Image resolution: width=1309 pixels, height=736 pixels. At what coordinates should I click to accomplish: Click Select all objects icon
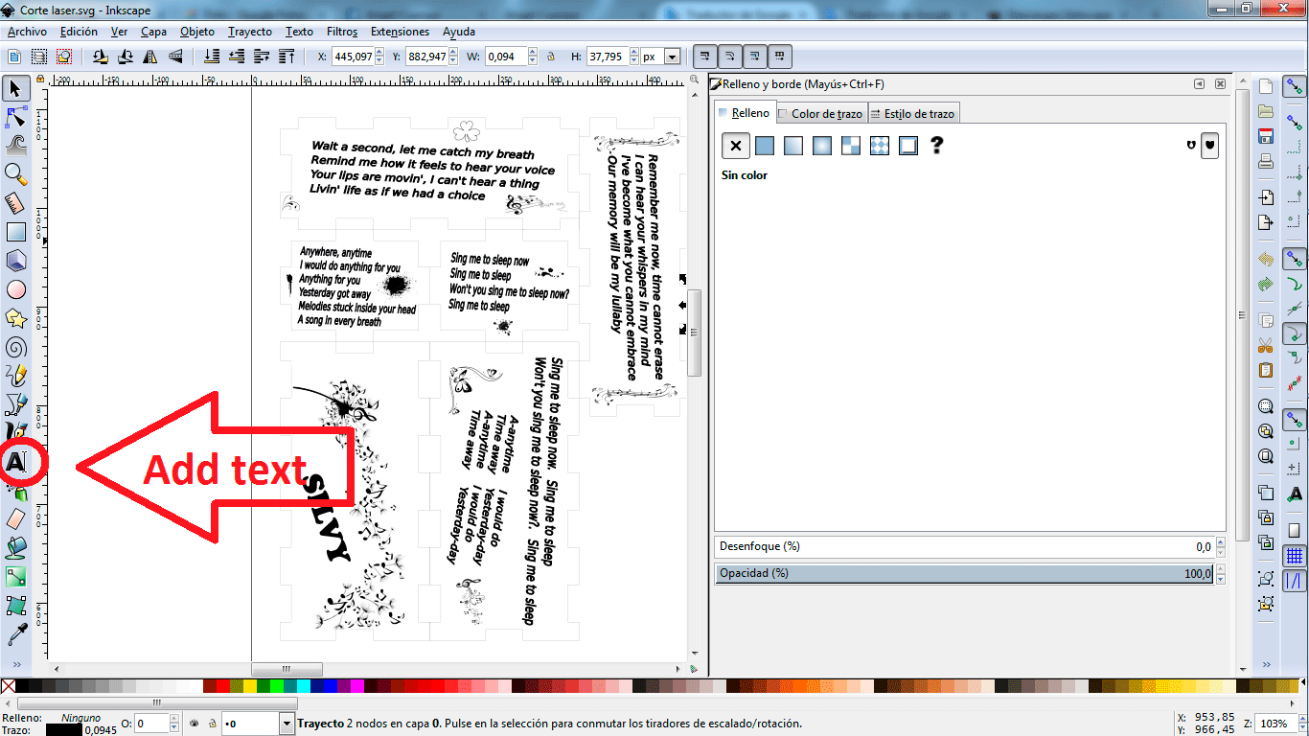click(x=14, y=57)
